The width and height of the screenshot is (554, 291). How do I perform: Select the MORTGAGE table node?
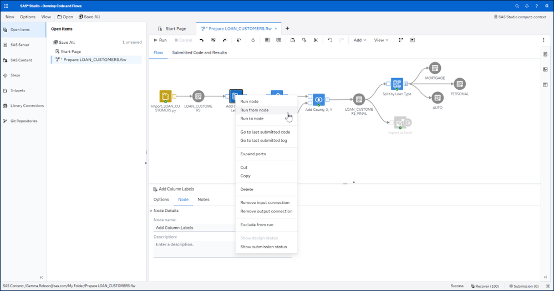pyautogui.click(x=435, y=68)
